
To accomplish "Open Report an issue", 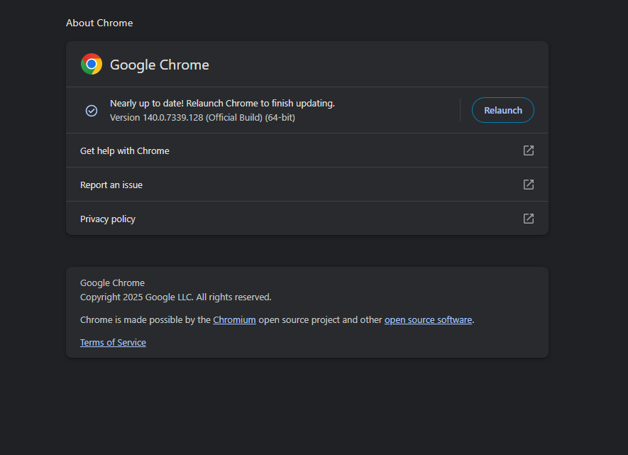I will coord(111,185).
